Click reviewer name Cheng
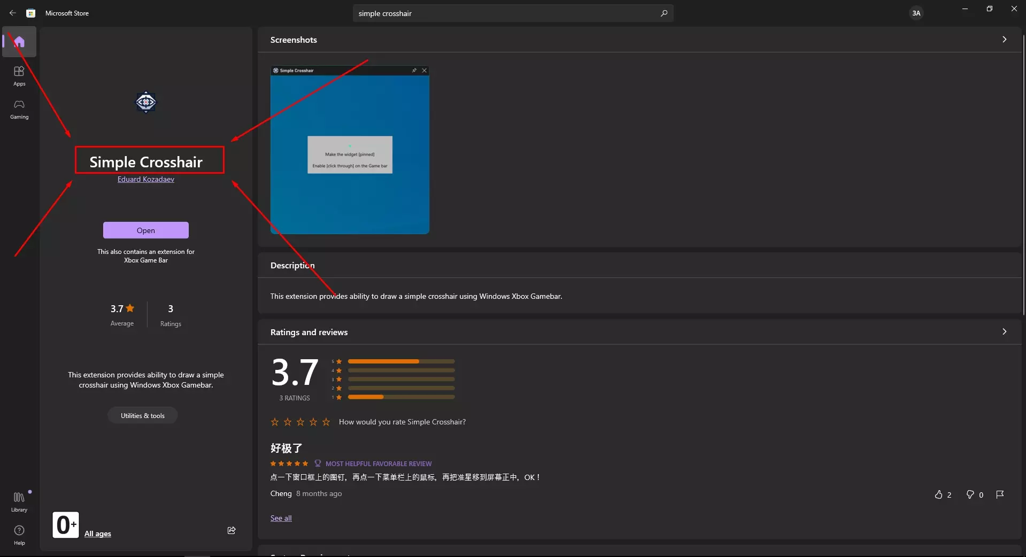The image size is (1026, 557). pos(281,494)
